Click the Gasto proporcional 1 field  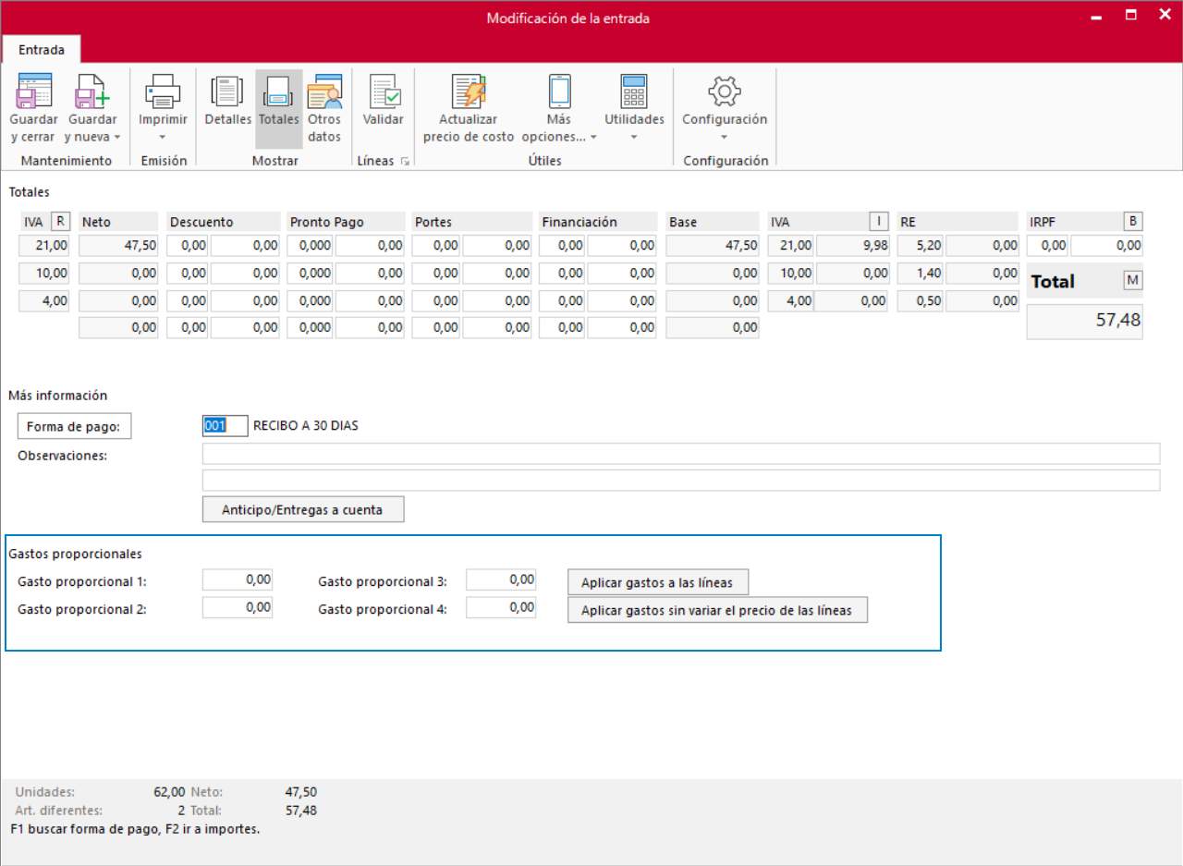tap(238, 579)
